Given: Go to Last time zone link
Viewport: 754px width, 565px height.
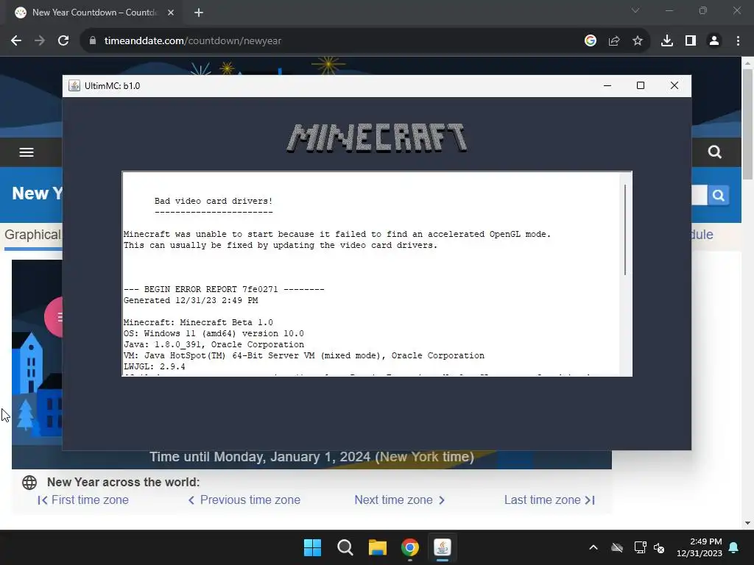Looking at the screenshot, I should 549,500.
